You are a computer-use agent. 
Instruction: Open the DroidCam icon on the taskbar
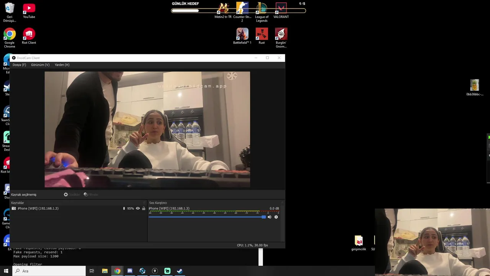(155, 271)
